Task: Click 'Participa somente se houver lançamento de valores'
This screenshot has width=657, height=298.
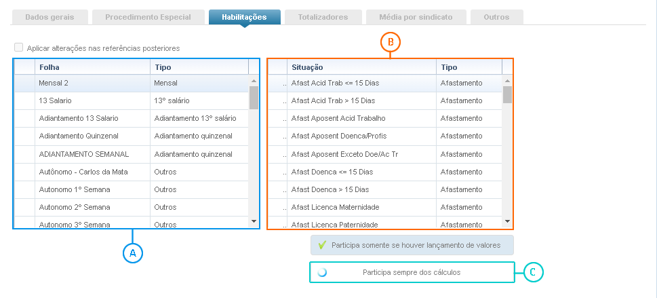Action: point(412,244)
